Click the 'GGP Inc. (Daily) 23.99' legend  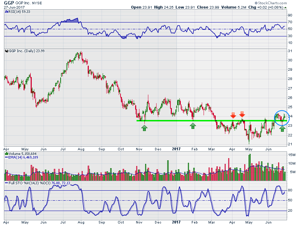pyautogui.click(x=26, y=51)
